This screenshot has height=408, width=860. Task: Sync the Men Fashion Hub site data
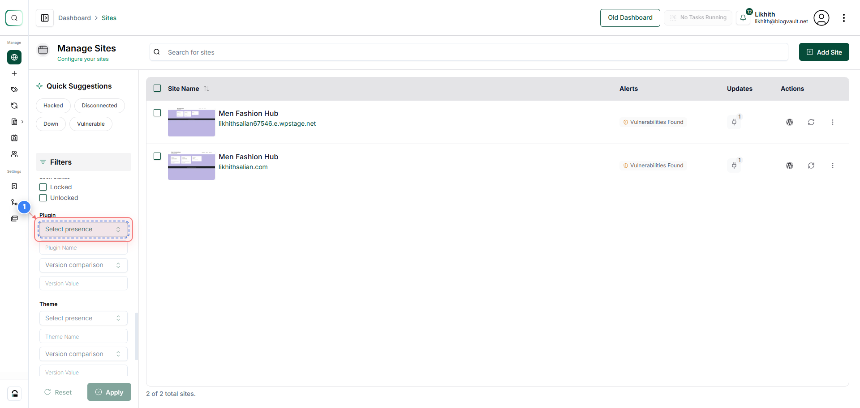[812, 122]
